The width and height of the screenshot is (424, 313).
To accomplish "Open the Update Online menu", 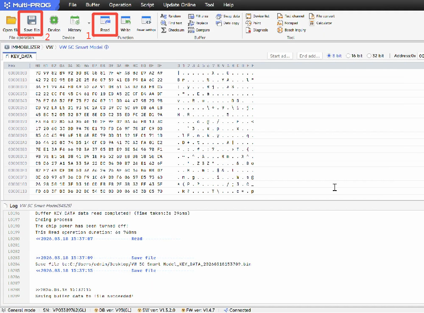I will [179, 5].
